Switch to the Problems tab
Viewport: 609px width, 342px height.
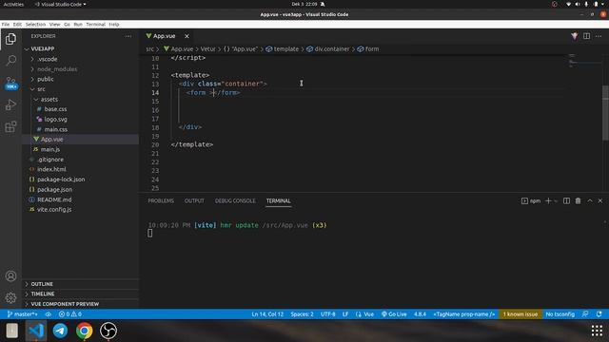coord(161,200)
